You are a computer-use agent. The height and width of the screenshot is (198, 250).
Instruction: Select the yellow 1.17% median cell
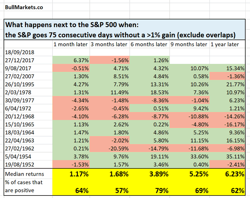[x=71, y=174]
